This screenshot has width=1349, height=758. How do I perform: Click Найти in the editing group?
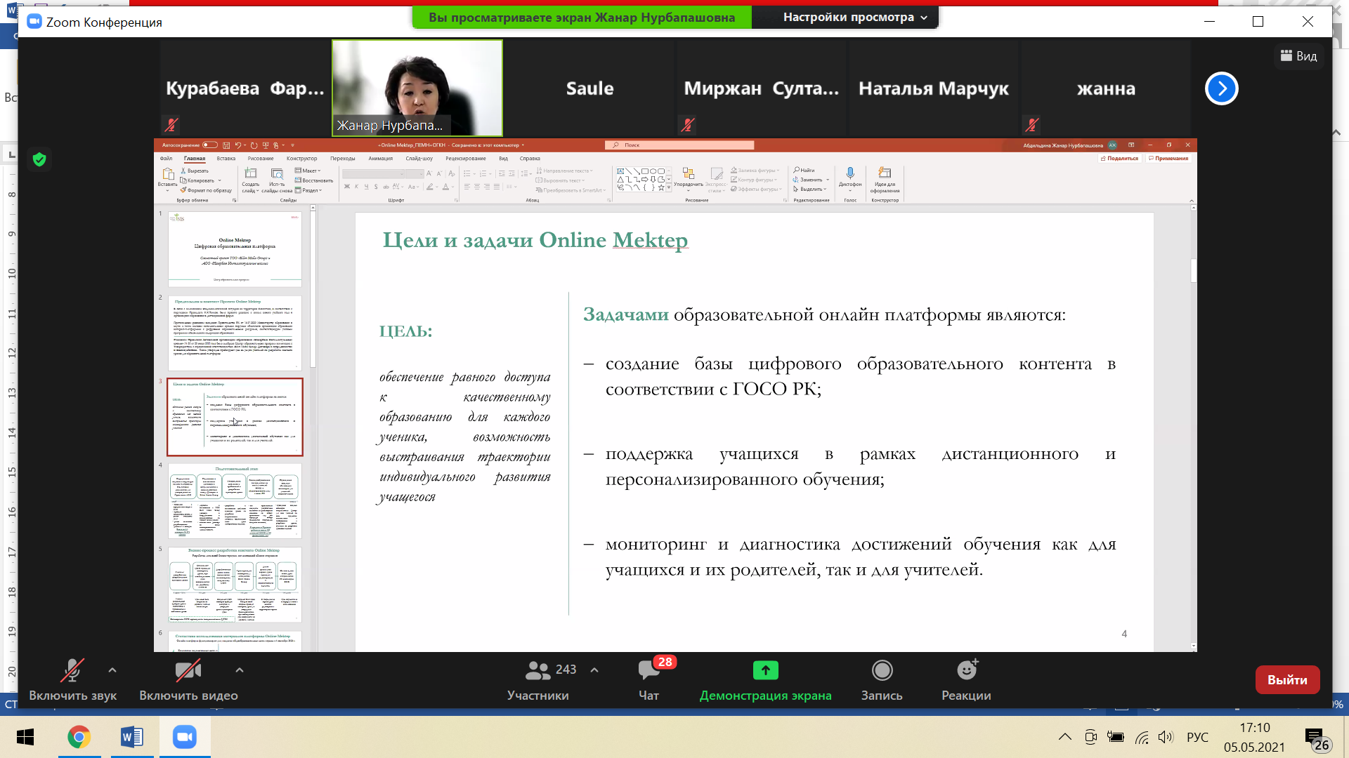tap(804, 171)
